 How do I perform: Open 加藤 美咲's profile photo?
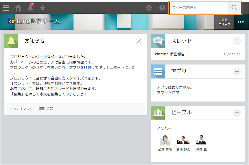(165, 140)
